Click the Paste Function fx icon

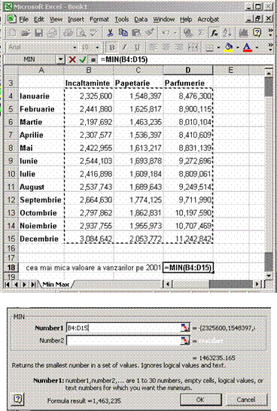215,32
